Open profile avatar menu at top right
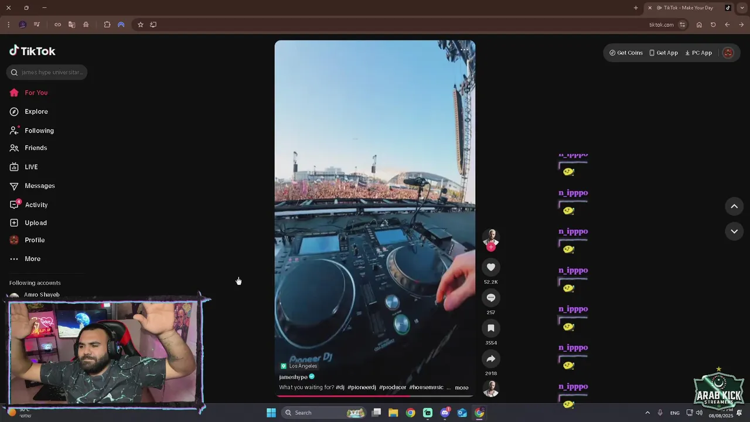The width and height of the screenshot is (750, 422). coord(728,53)
